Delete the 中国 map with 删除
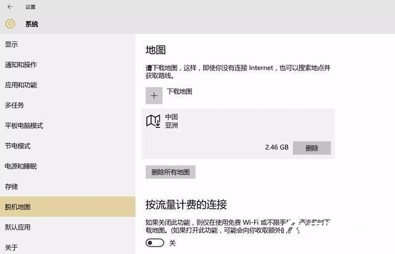 tap(312, 148)
